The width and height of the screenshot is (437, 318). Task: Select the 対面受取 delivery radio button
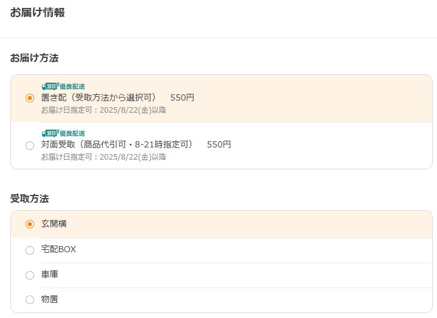(30, 146)
